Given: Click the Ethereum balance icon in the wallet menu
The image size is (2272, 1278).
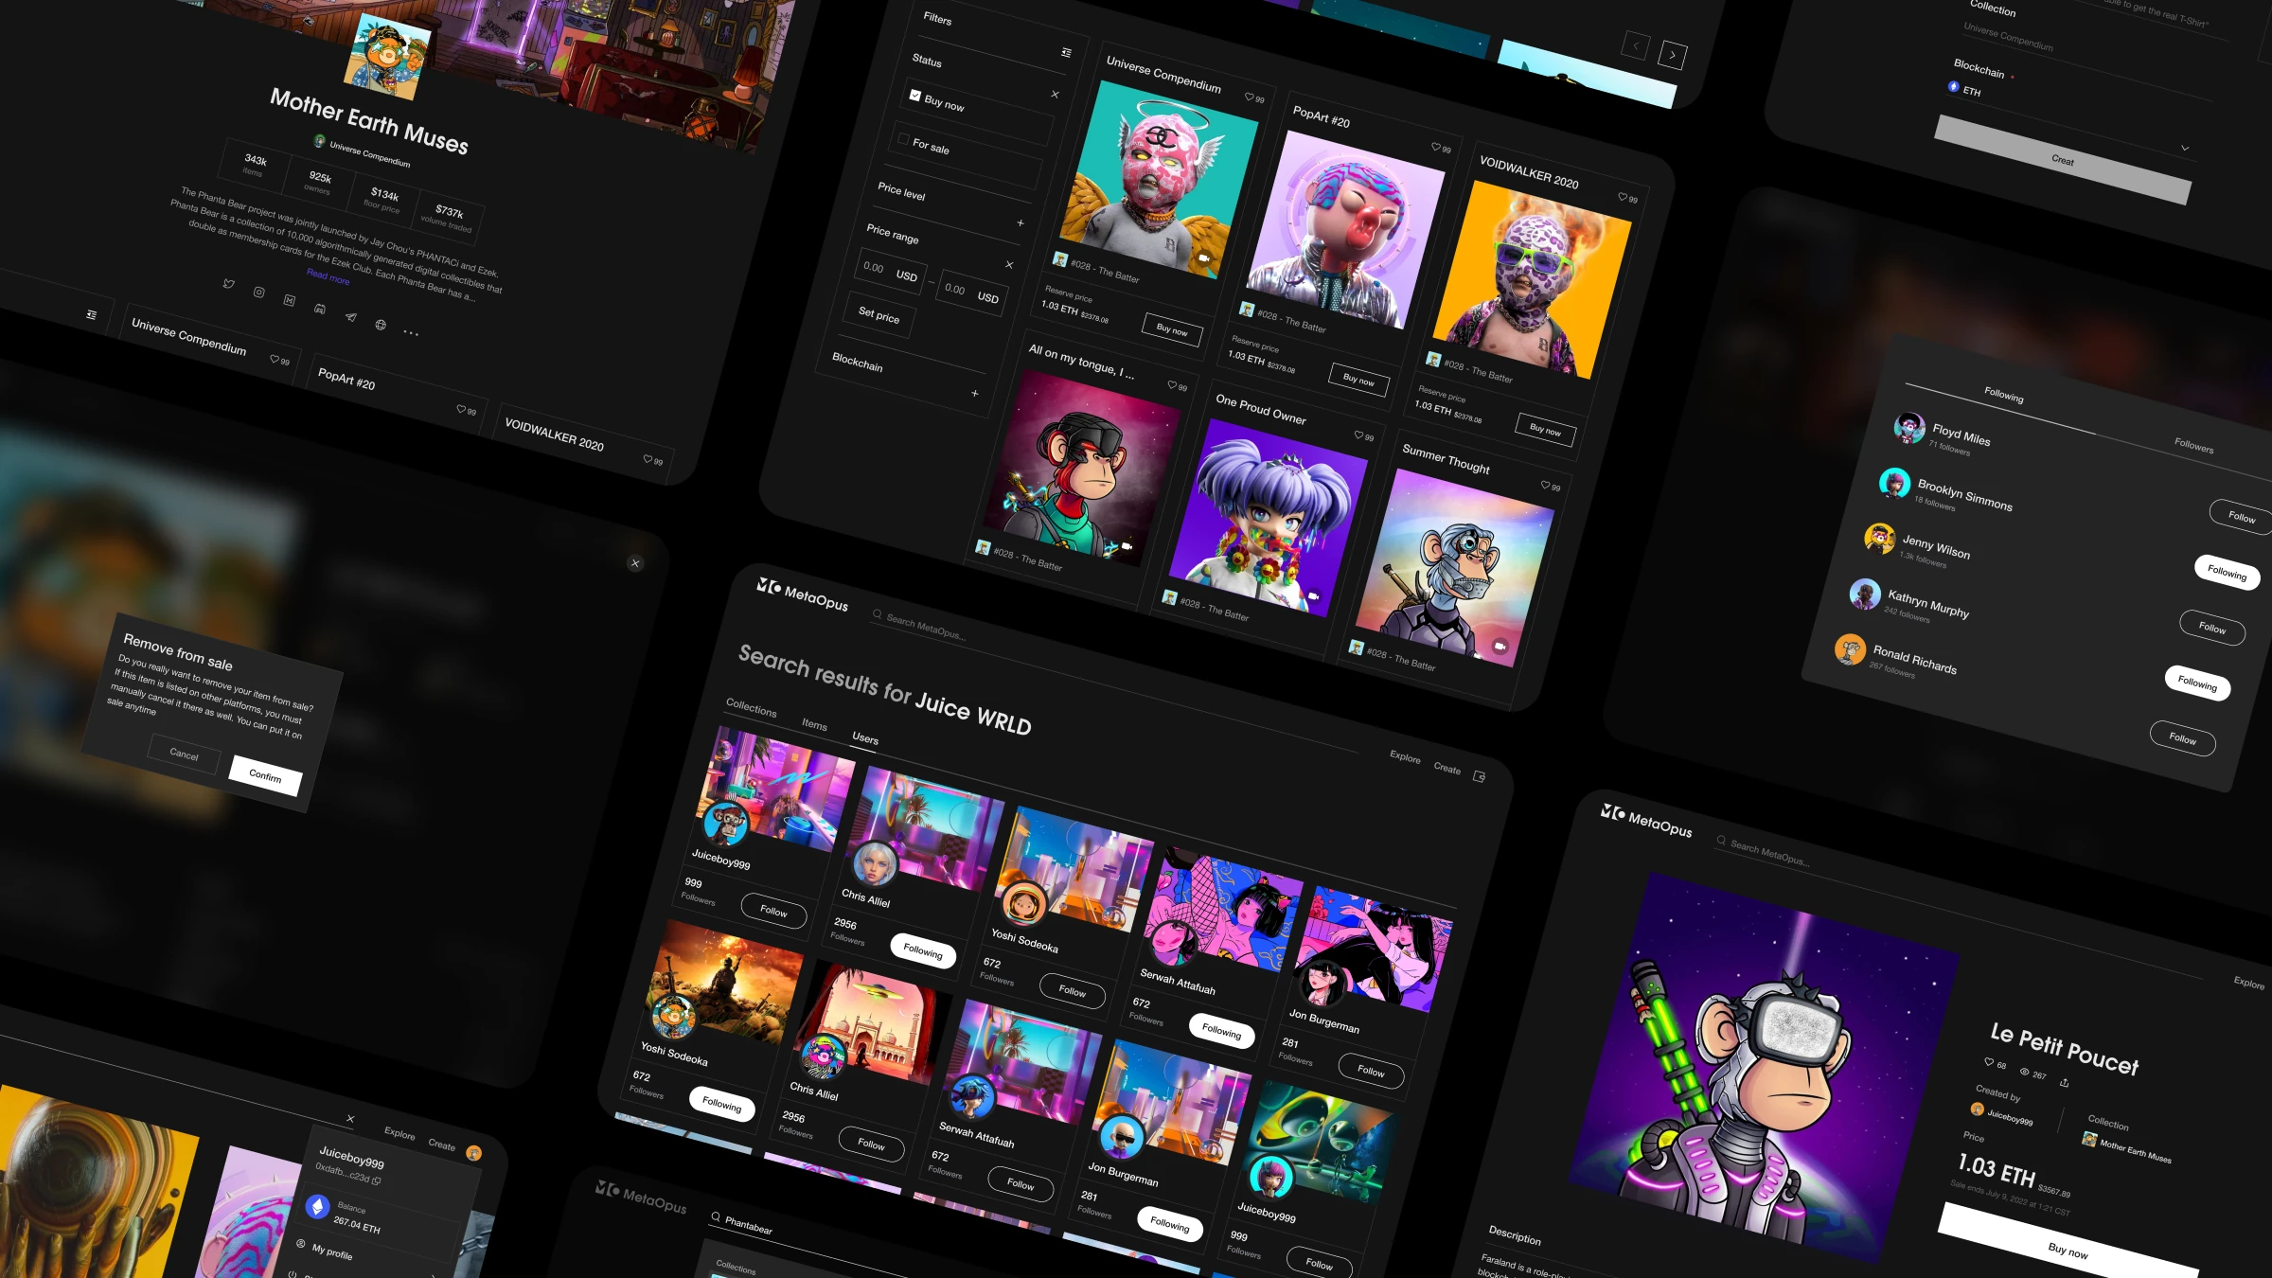Looking at the screenshot, I should coord(318,1206).
